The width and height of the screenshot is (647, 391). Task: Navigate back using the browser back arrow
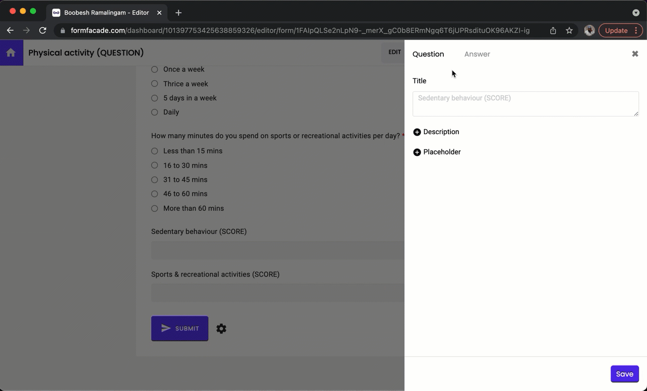click(x=10, y=30)
